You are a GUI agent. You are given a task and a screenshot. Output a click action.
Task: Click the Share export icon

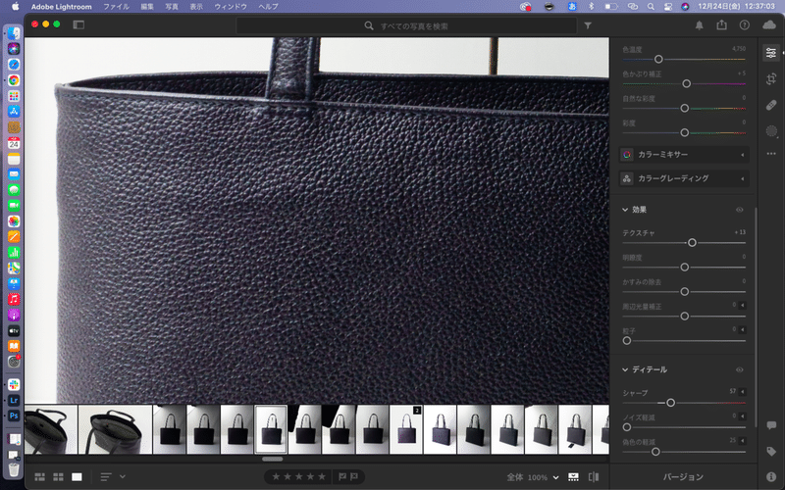[x=721, y=24]
